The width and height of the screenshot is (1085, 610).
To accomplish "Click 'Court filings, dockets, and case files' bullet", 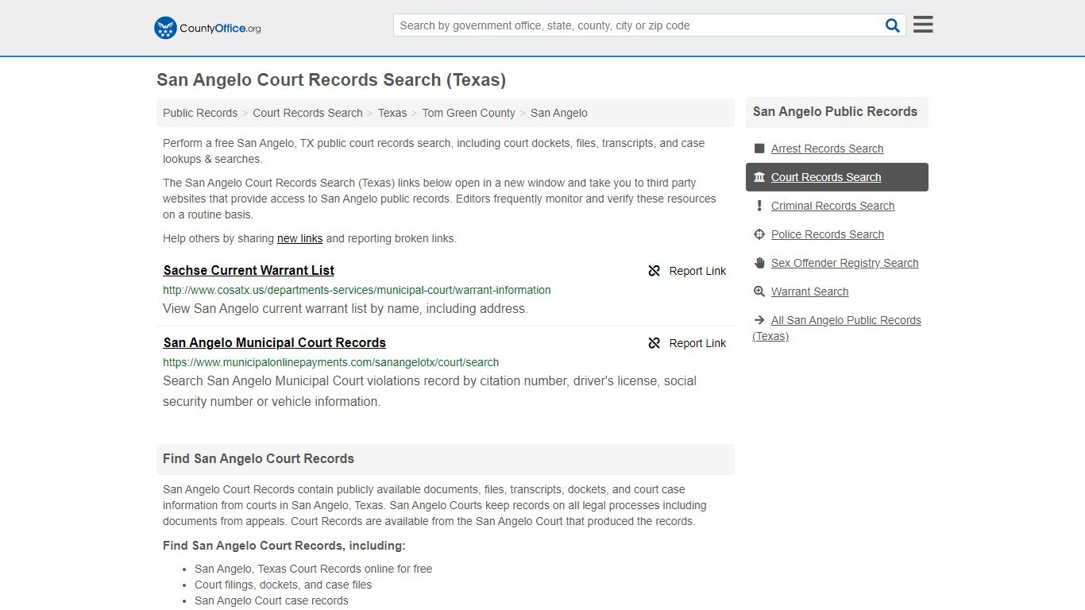I will 283,585.
